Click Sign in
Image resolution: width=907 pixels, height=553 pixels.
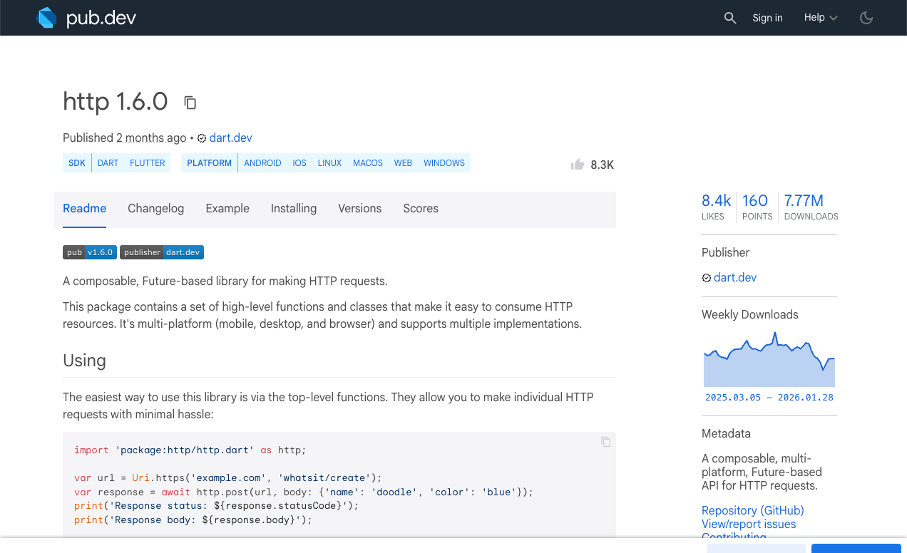(767, 18)
